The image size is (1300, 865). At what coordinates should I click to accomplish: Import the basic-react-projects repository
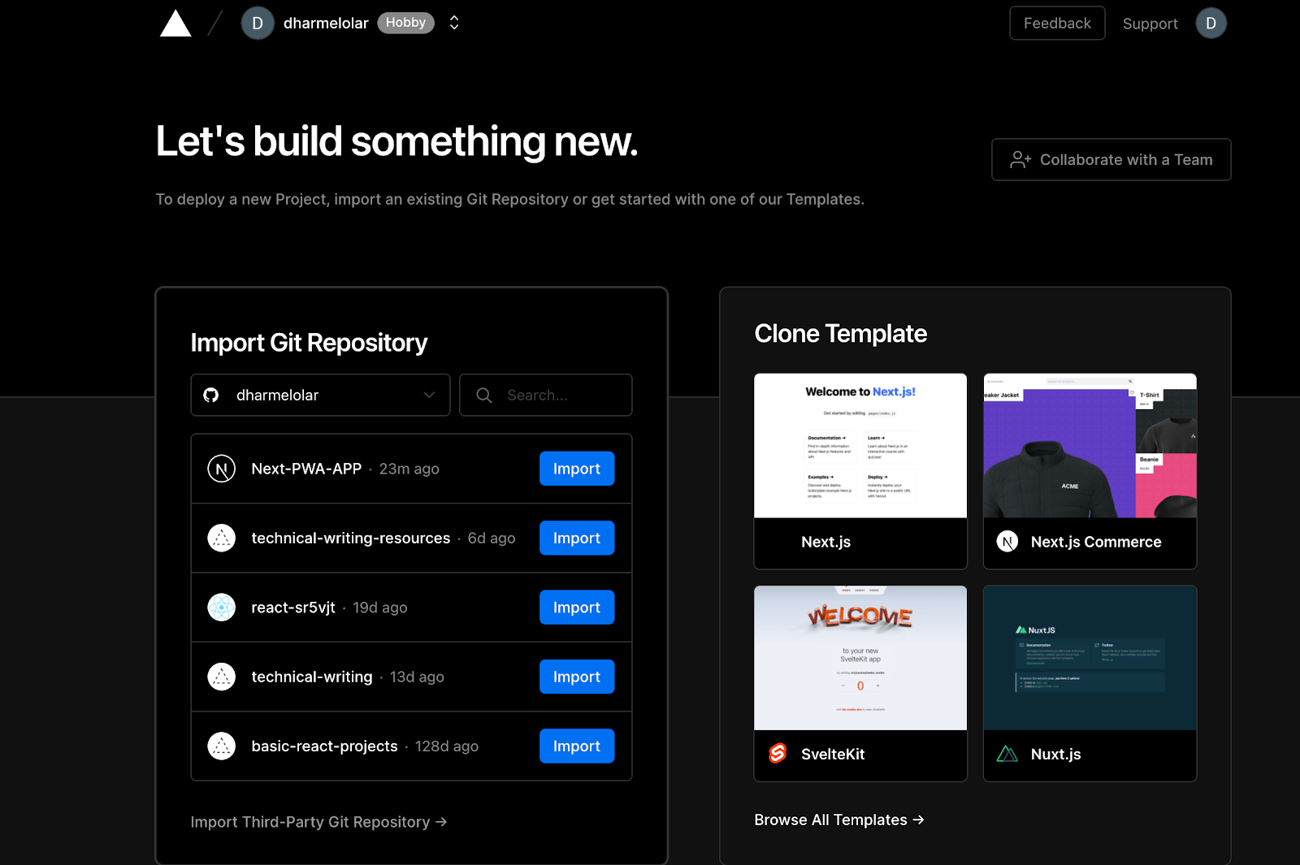(x=576, y=746)
